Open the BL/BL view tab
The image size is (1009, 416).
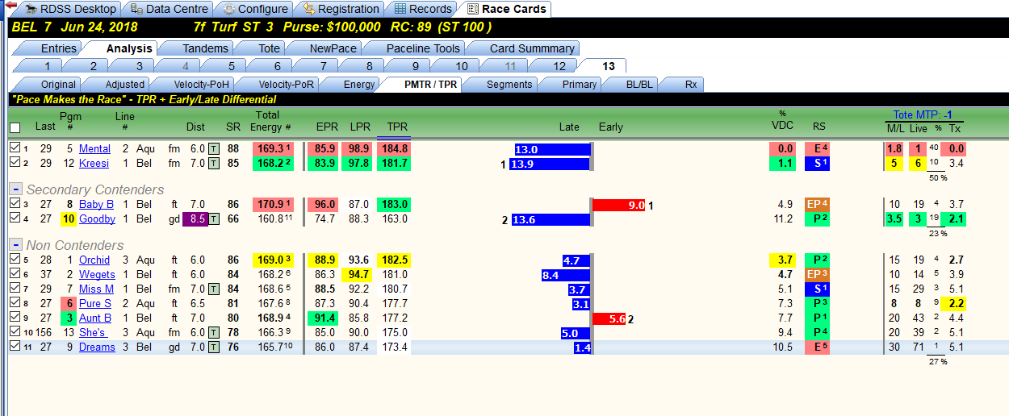(x=640, y=84)
